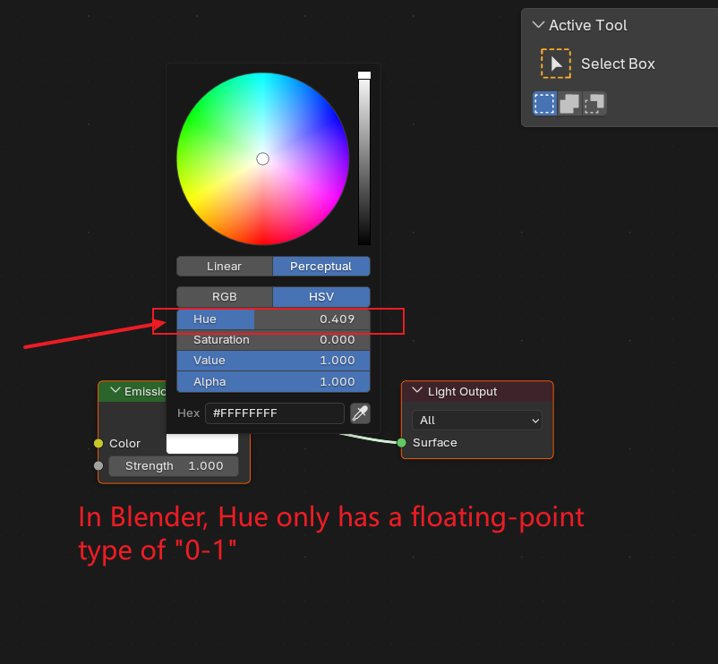Click the eyedropper icon next to Hex
This screenshot has width=718, height=664.
tap(360, 413)
